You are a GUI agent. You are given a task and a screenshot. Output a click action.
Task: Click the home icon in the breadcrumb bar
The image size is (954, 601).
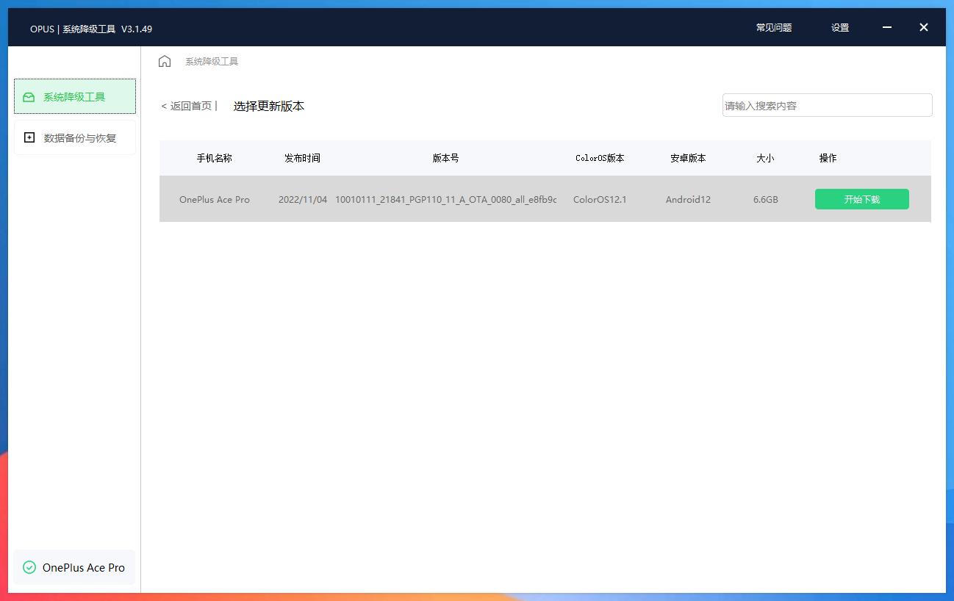point(164,61)
